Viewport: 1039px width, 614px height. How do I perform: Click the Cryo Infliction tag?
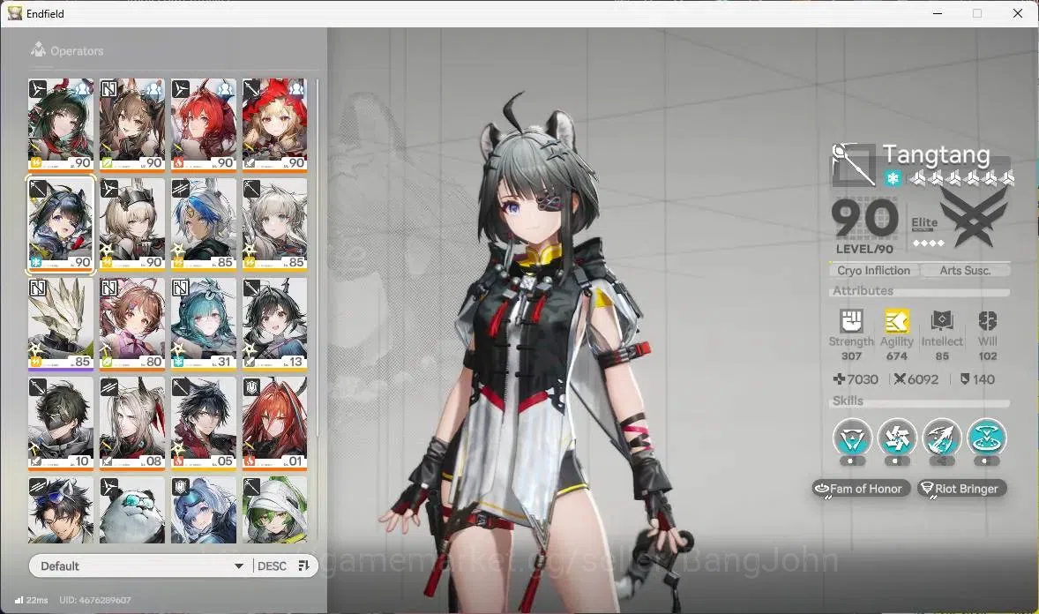[873, 271]
